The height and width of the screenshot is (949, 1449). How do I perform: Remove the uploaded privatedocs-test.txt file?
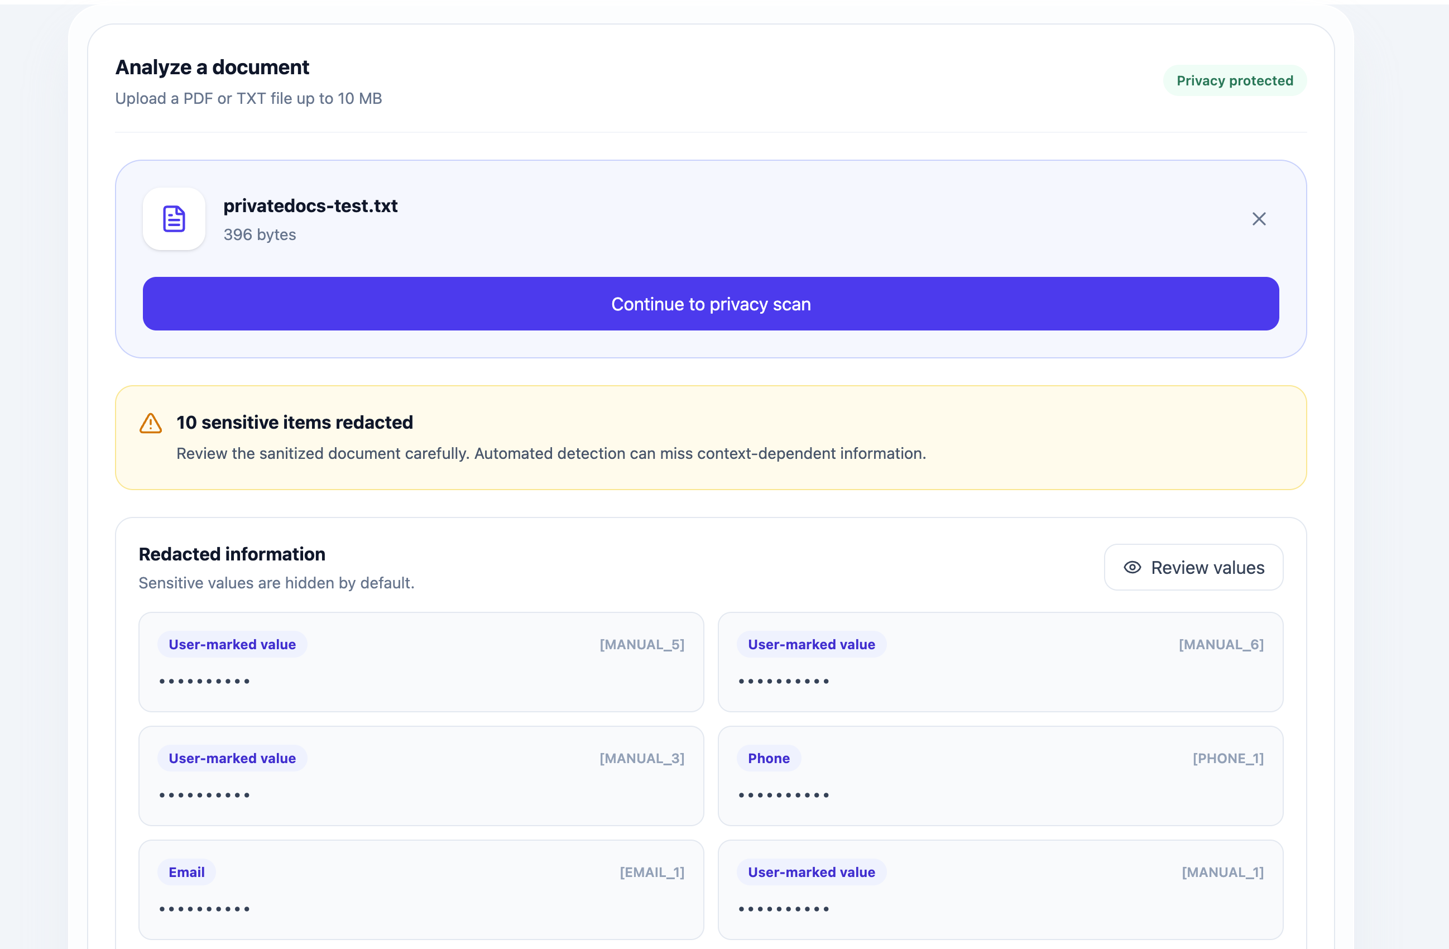[1259, 218]
